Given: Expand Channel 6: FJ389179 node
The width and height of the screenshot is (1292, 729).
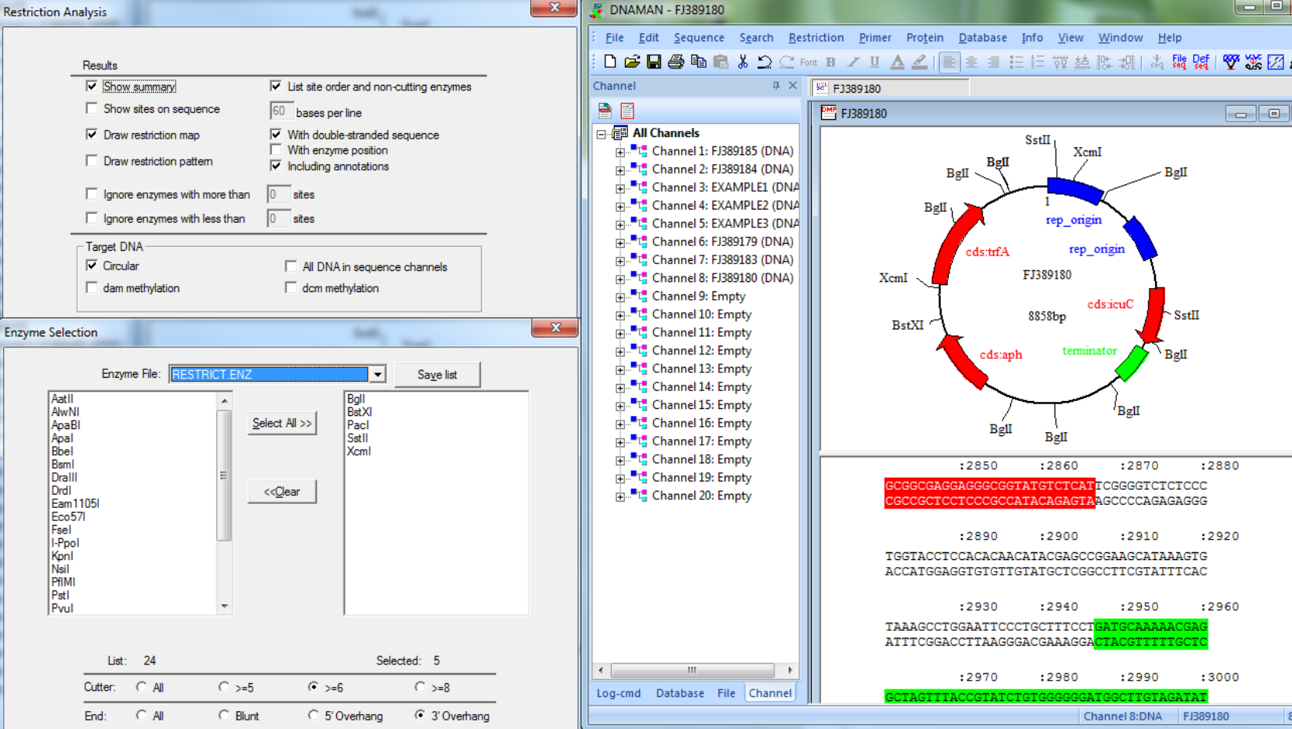Looking at the screenshot, I should coord(620,242).
